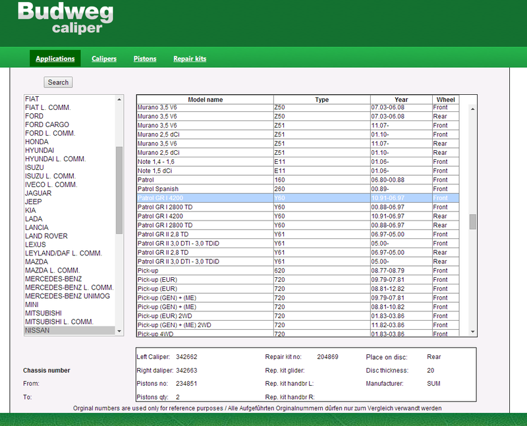This screenshot has height=426, width=527.
Task: Select Patrol GR II 2,8 TD Front row
Action: (x=298, y=234)
